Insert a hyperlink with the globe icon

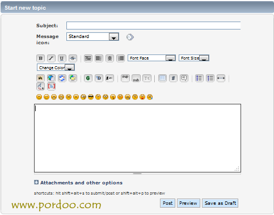tap(51, 78)
